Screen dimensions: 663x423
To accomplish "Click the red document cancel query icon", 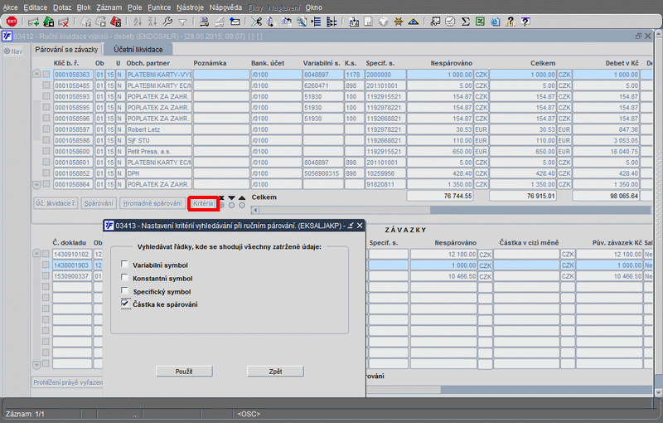I will coord(115,22).
